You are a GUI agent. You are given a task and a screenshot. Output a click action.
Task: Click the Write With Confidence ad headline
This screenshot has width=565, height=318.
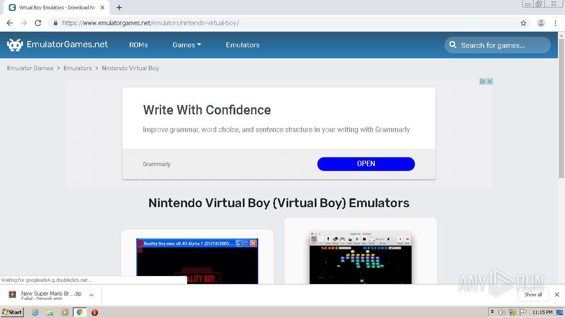[207, 110]
